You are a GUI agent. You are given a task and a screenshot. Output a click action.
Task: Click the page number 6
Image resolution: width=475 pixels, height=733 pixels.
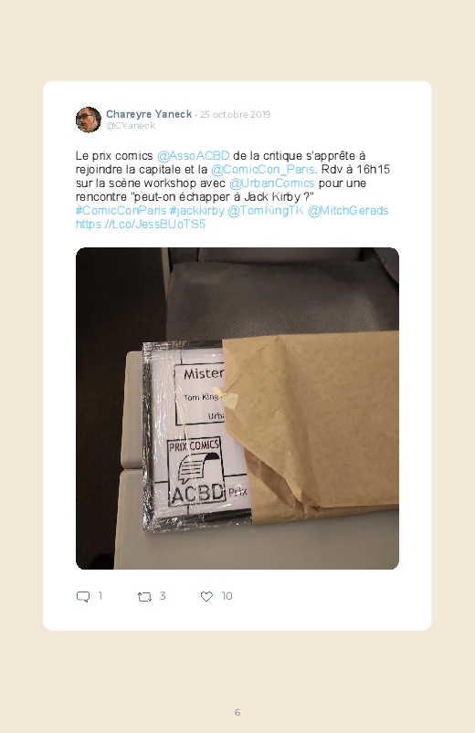(x=237, y=712)
